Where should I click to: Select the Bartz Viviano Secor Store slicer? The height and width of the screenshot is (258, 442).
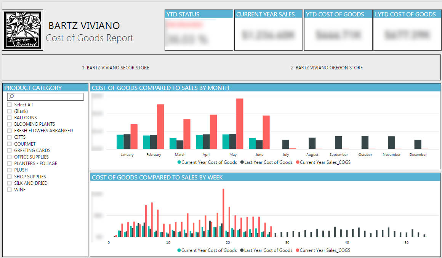(x=115, y=68)
